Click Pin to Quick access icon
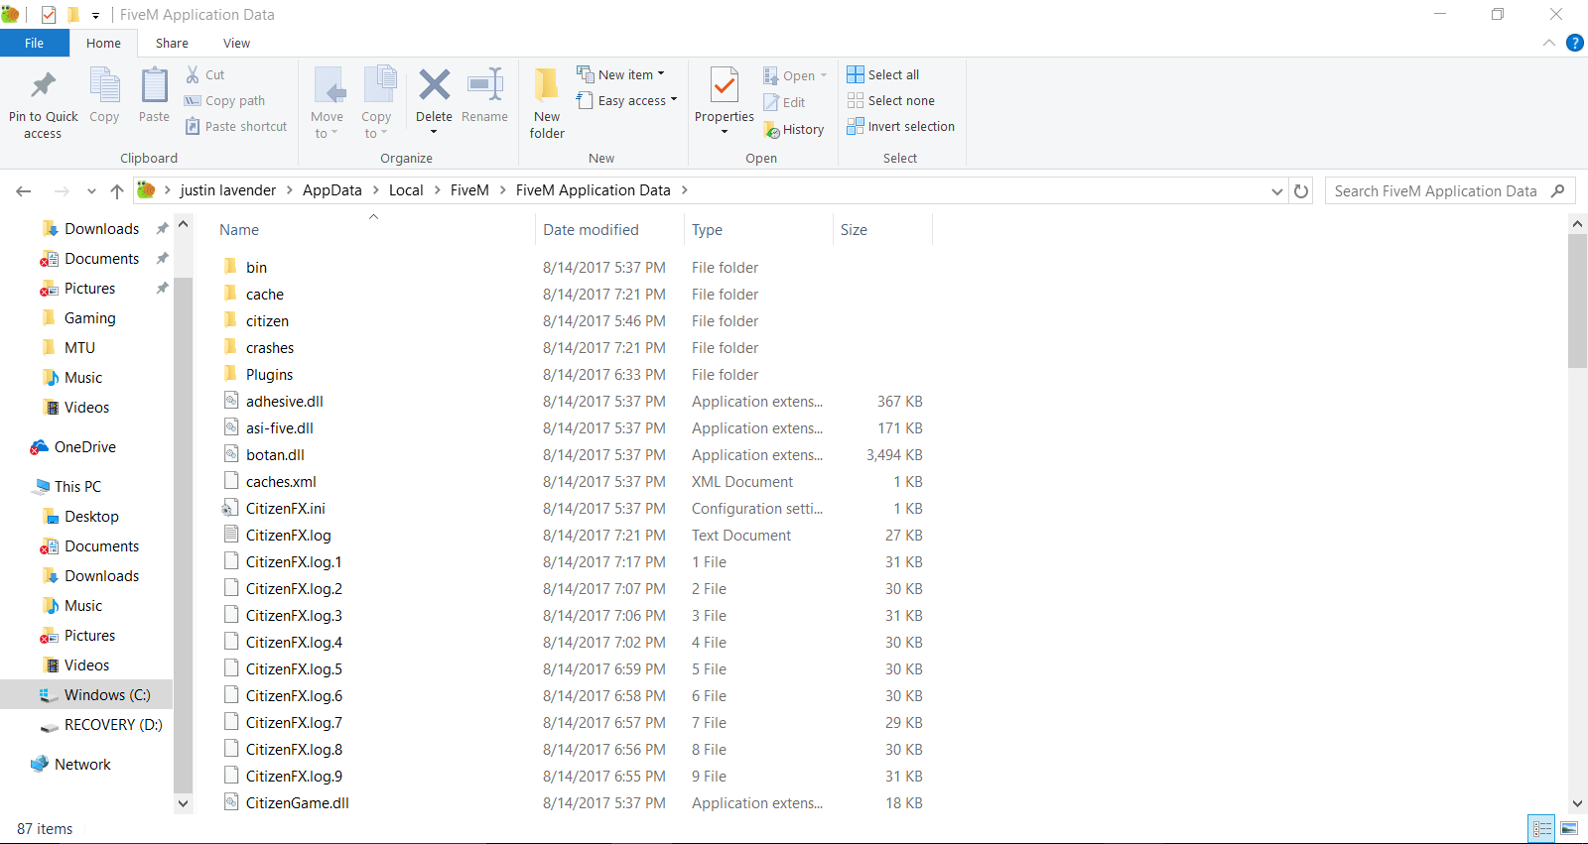Screen dimensions: 1588x844 click(x=43, y=86)
